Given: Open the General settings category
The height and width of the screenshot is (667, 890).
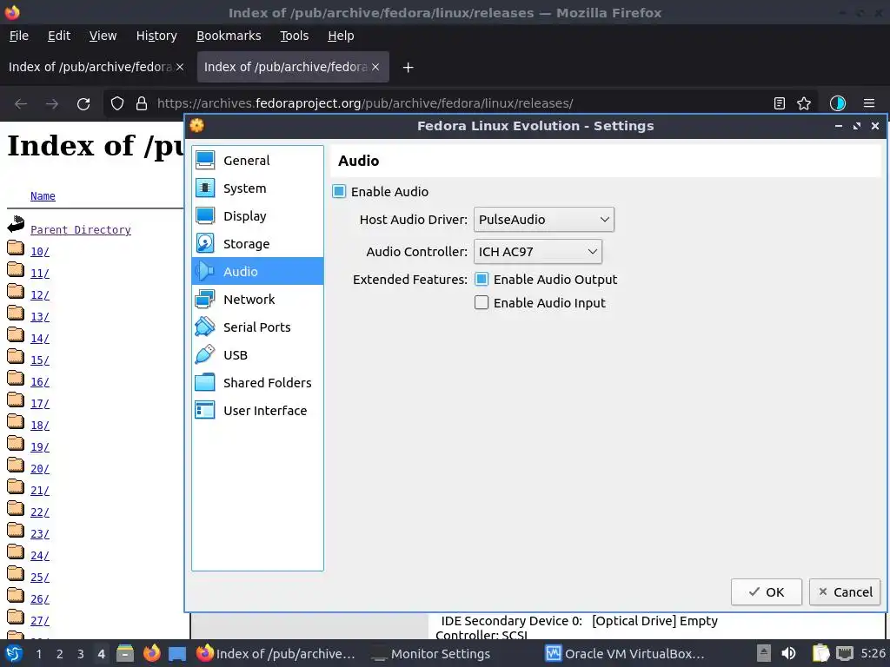Looking at the screenshot, I should 257,161.
